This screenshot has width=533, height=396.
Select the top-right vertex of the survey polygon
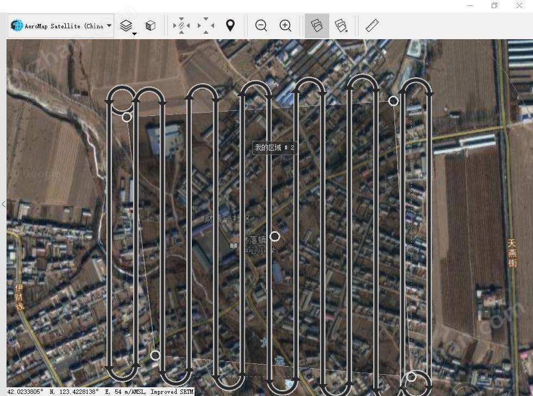(x=393, y=101)
